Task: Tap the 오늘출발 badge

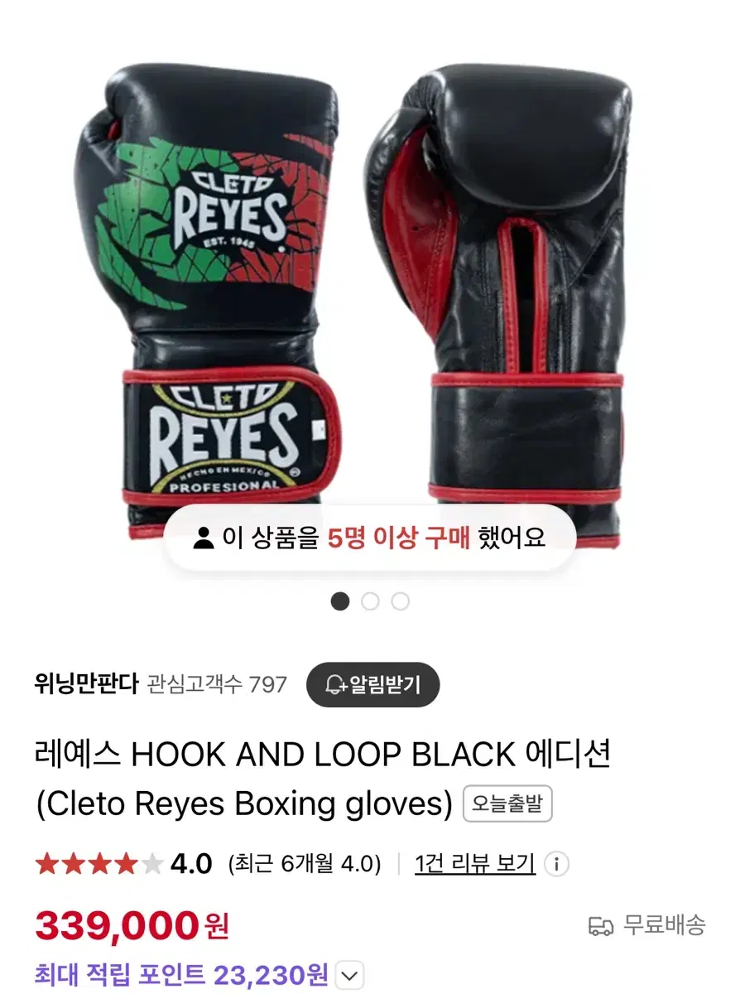Action: pos(507,803)
